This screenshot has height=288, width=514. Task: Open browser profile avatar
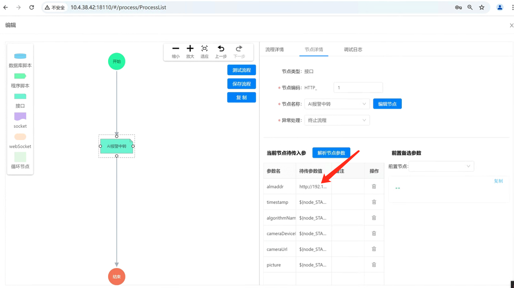point(500,7)
